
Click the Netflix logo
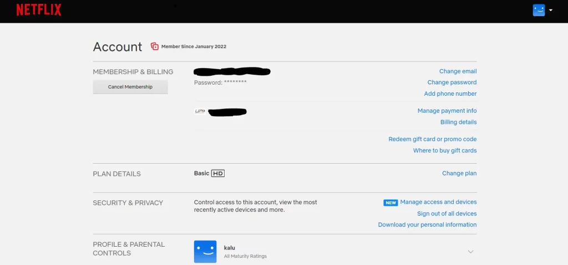pyautogui.click(x=39, y=10)
